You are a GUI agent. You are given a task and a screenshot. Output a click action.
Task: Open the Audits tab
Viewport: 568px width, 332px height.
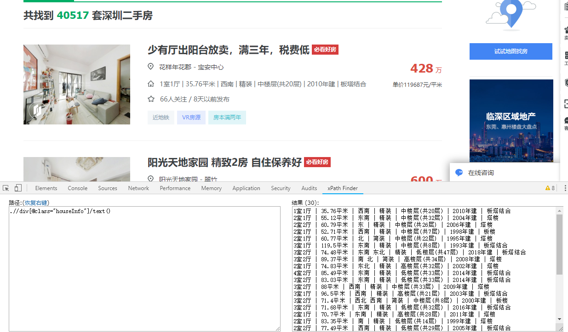[309, 188]
